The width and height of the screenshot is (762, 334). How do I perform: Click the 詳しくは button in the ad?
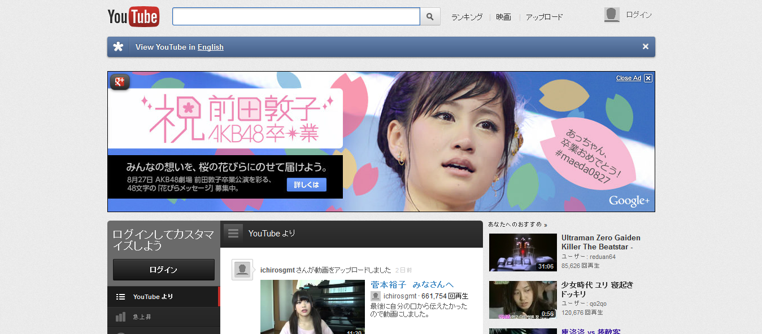coord(307,184)
